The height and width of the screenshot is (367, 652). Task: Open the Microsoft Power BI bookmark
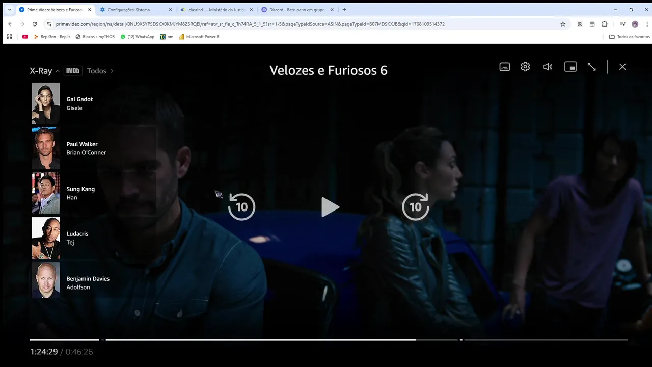[200, 37]
